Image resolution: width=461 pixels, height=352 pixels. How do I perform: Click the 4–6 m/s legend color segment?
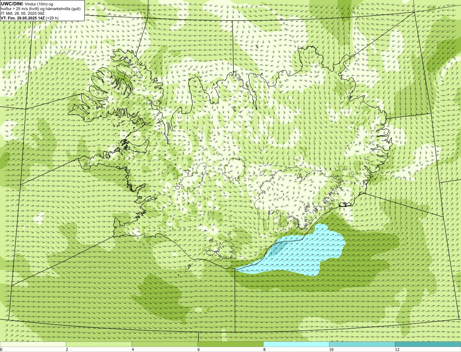click(x=165, y=344)
